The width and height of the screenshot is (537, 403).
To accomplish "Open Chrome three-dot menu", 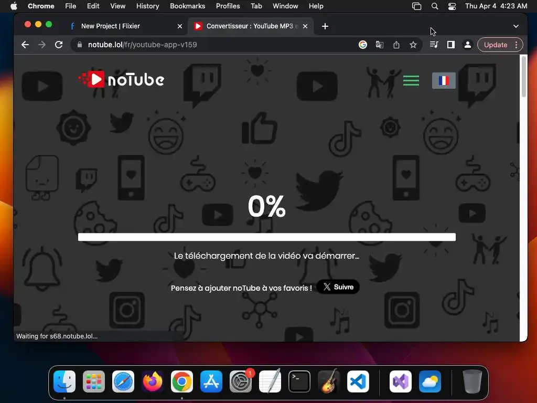I will tap(516, 45).
